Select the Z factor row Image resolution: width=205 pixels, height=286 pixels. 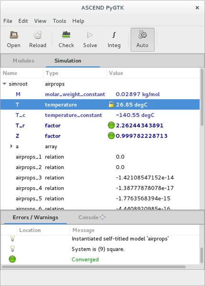point(100,136)
